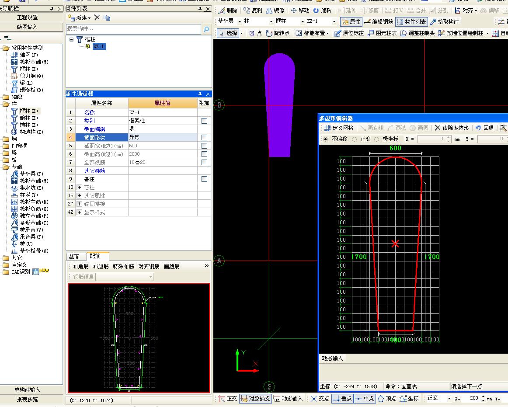Image resolution: width=508 pixels, height=407 pixels.
Task: Select the 极坐标 radio button
Action: tap(376, 139)
